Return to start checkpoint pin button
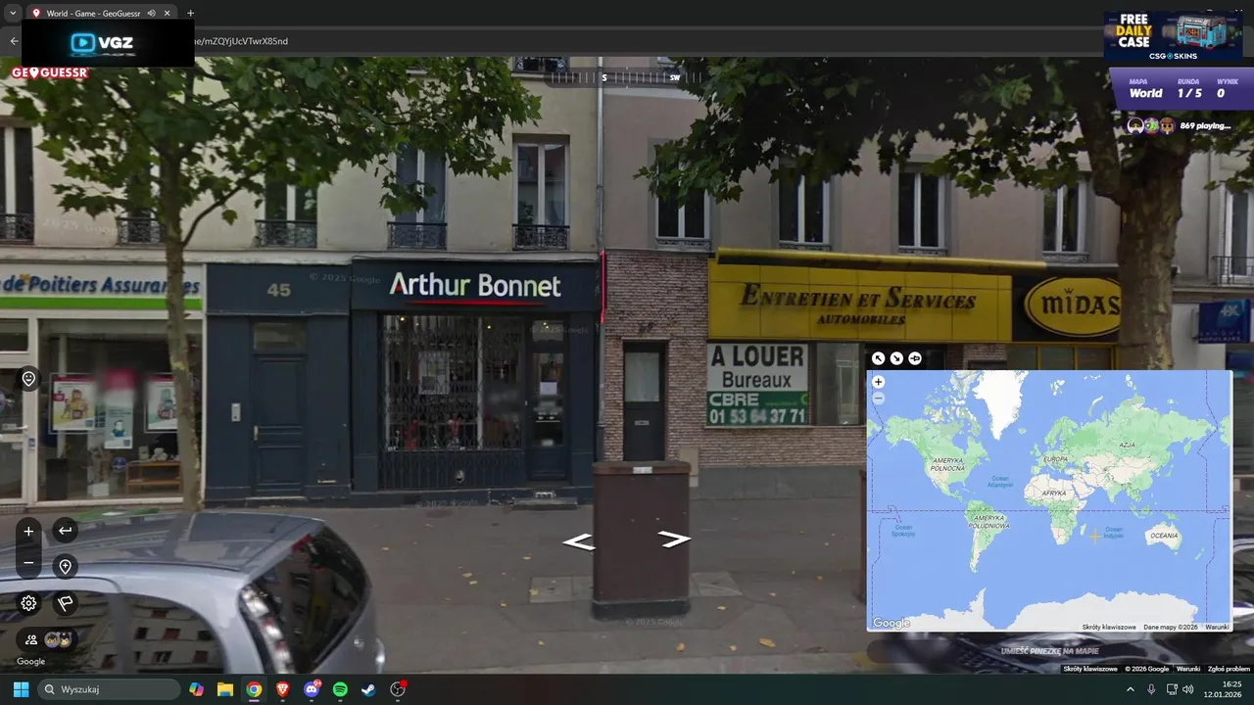The image size is (1254, 705). (65, 567)
